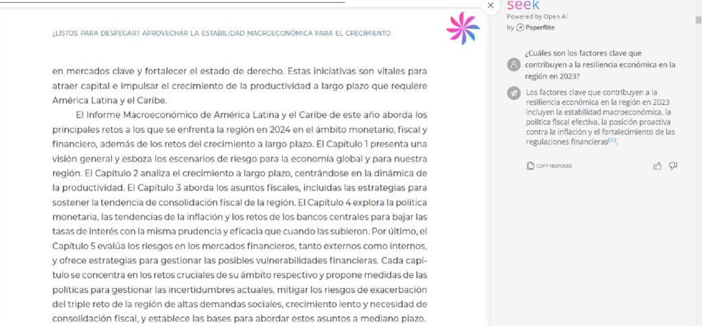This screenshot has width=703, height=327.
Task: Open the [30] citation reference link
Action: pos(612,141)
